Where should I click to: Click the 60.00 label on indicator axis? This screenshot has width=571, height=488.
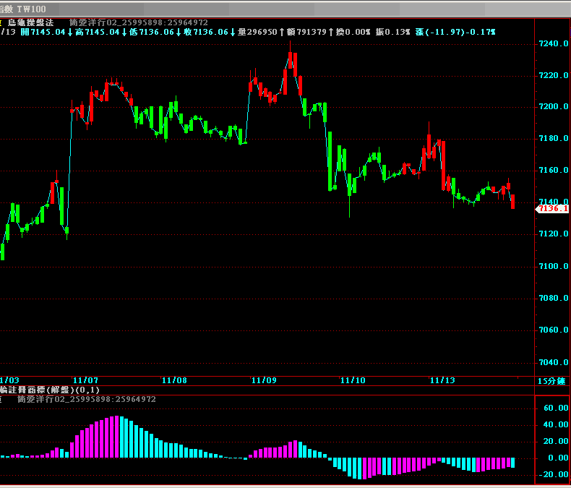[554, 408]
